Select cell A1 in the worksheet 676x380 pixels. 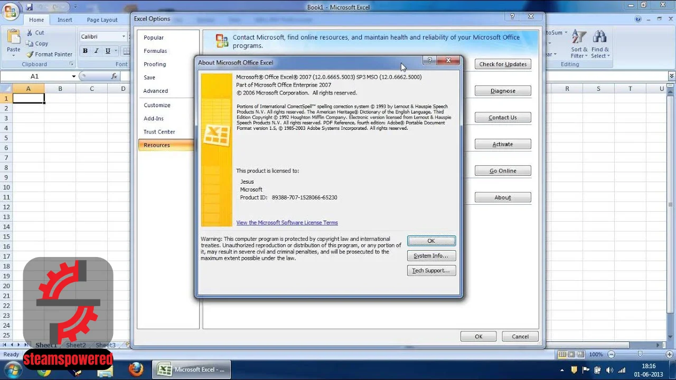coord(29,98)
